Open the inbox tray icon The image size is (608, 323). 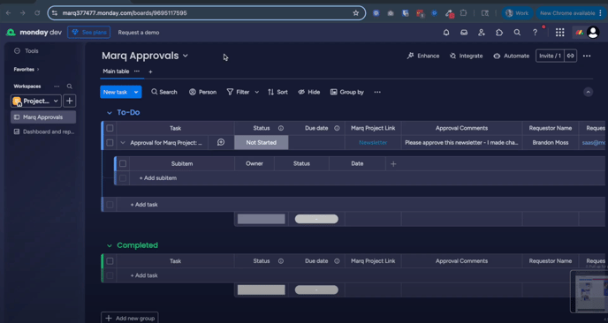tap(464, 33)
